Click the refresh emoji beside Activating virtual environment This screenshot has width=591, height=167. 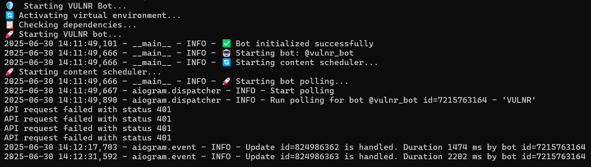[9, 16]
